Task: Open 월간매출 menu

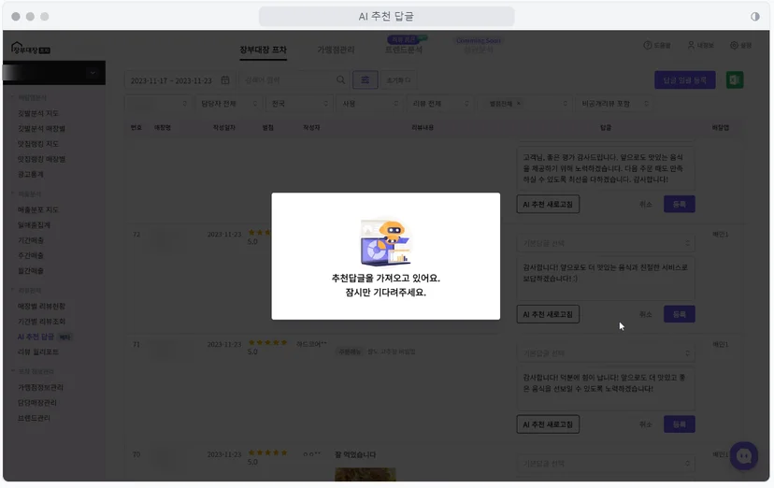Action: [31, 271]
